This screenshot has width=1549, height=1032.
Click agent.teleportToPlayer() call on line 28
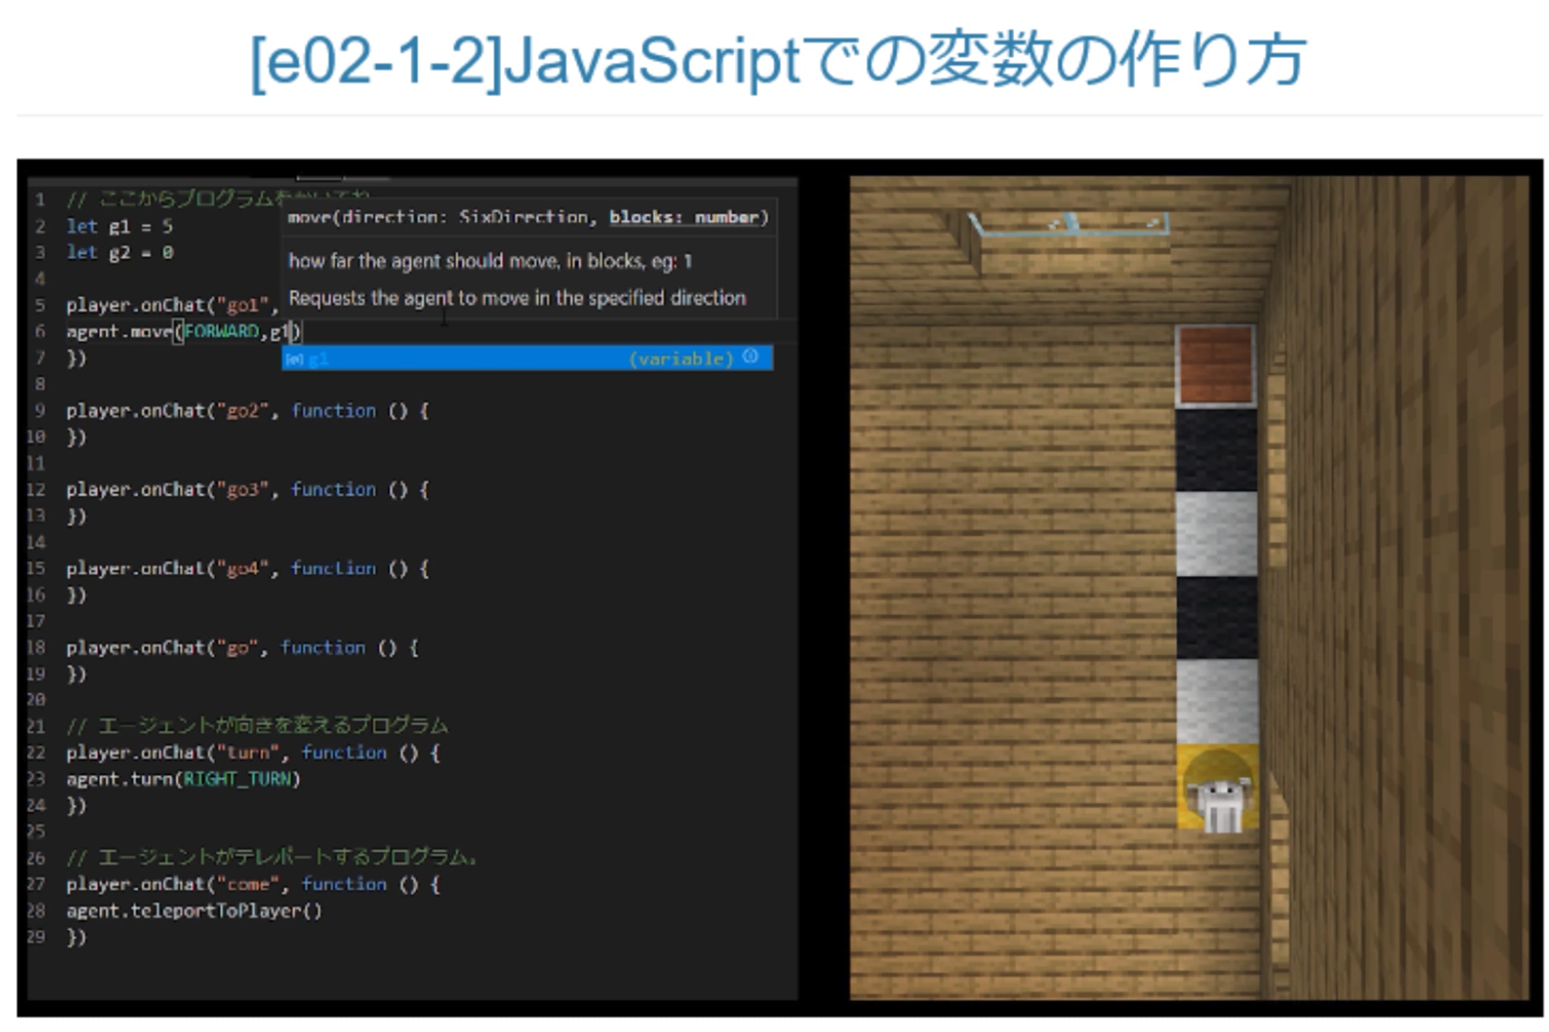pos(194,911)
